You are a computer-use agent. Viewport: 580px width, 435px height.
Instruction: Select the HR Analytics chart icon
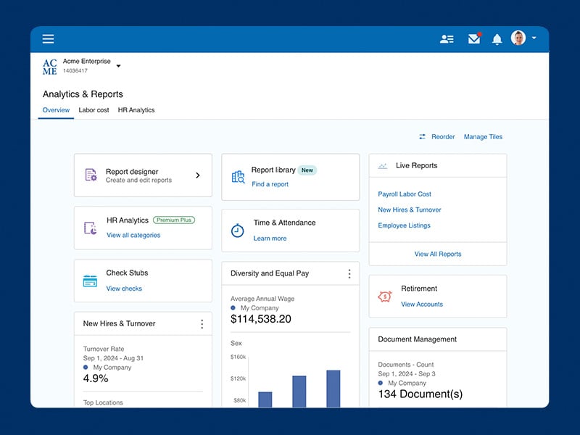point(91,228)
